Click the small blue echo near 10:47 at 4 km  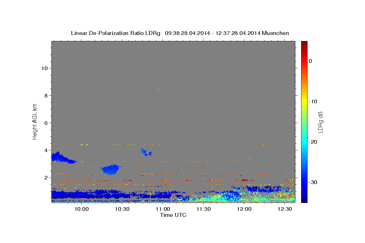146,152
